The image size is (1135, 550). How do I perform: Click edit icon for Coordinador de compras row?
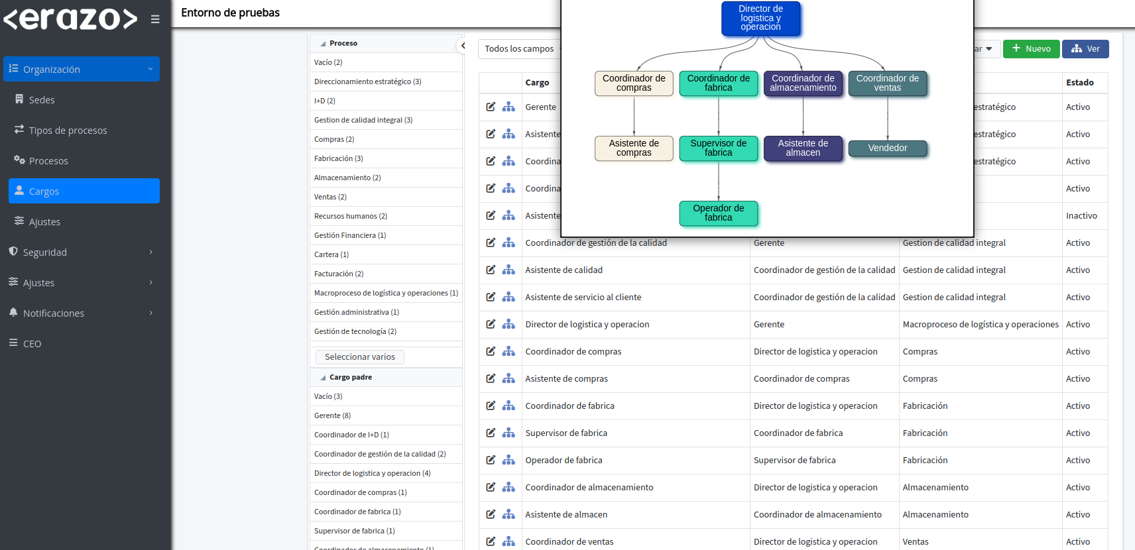(x=491, y=351)
